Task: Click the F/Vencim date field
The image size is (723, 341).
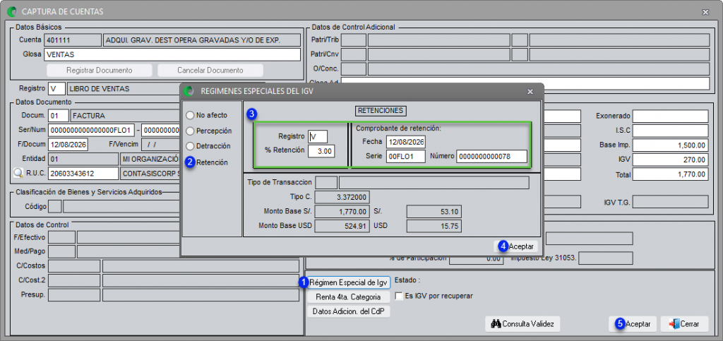Action: click(162, 145)
